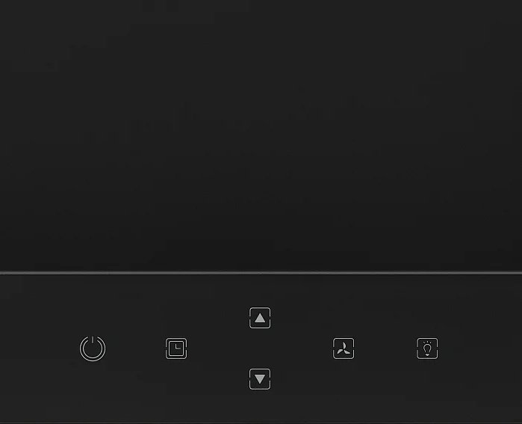Start the delay-off timer with square clock

(x=176, y=348)
